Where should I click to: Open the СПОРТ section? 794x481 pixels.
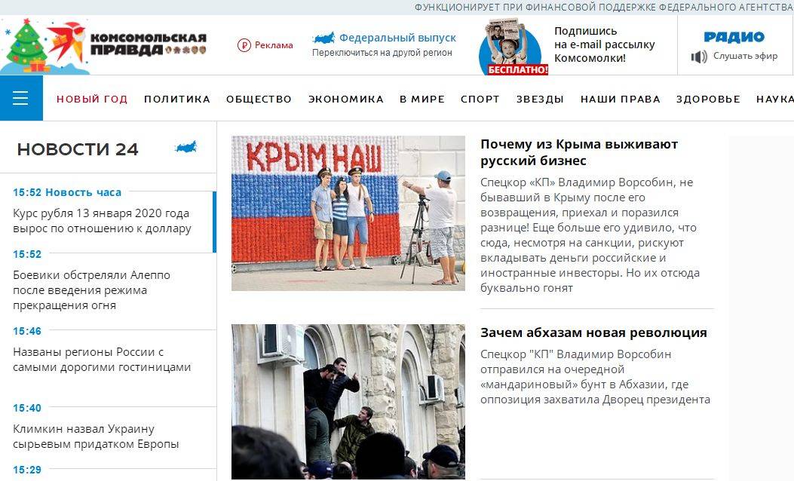(x=480, y=100)
